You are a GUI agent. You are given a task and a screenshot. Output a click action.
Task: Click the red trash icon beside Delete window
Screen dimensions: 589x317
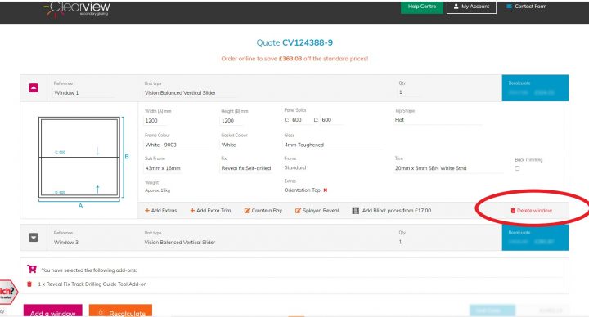click(513, 211)
